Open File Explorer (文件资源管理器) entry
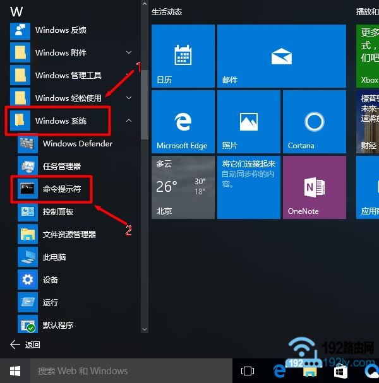The width and height of the screenshot is (379, 383). click(69, 234)
